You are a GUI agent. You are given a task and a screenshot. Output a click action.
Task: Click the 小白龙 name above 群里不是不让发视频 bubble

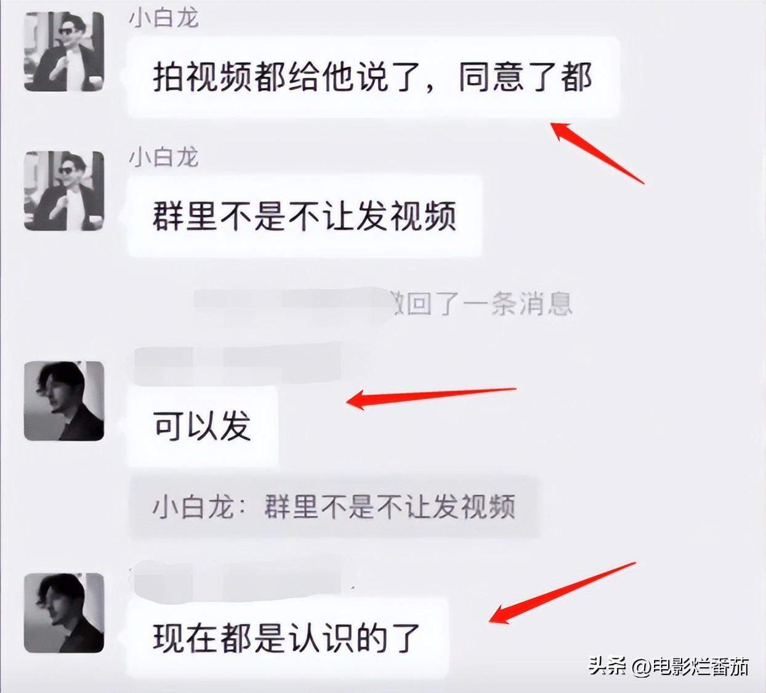point(164,157)
